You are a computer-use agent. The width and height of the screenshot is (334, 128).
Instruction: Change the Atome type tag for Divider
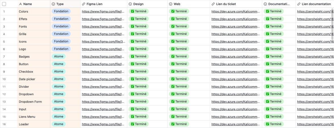(59, 86)
